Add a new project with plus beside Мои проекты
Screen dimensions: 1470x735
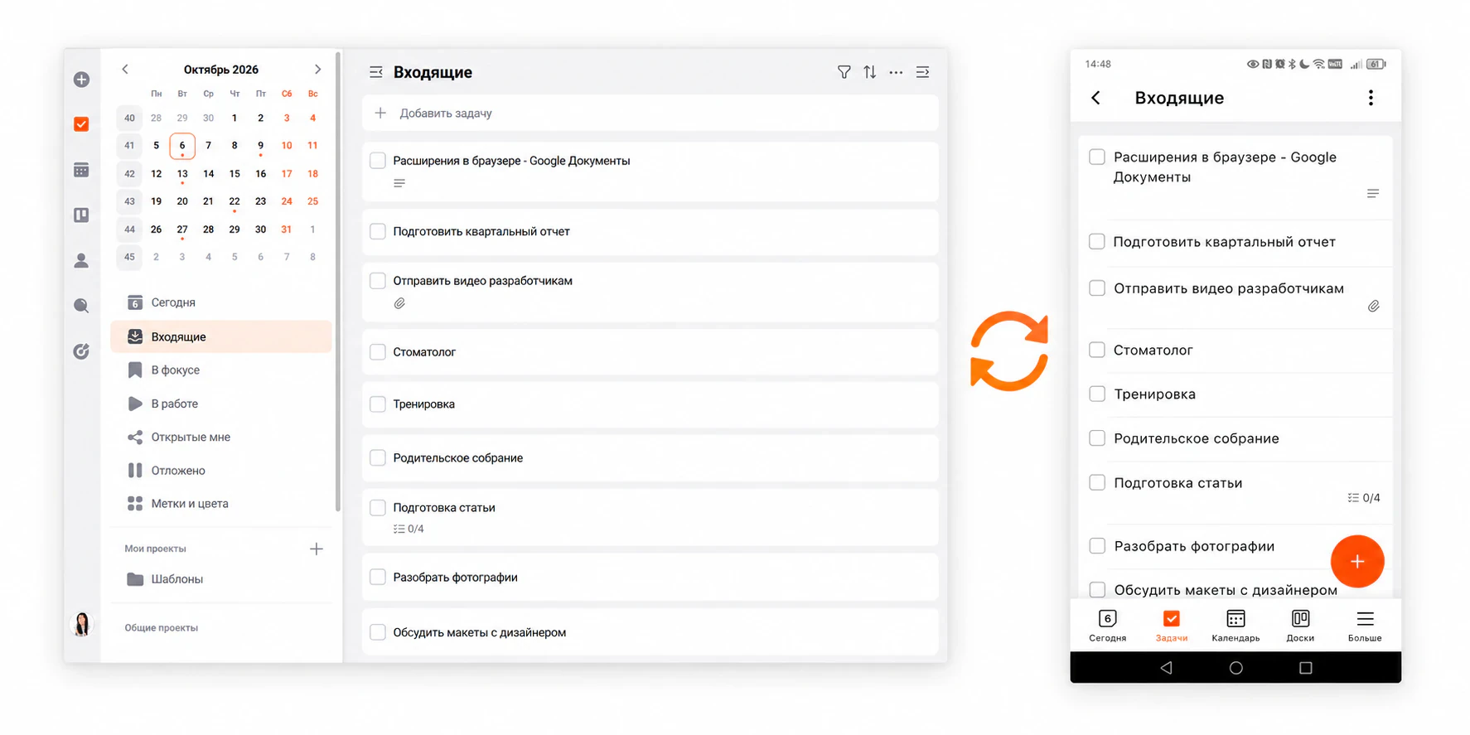[x=316, y=549]
